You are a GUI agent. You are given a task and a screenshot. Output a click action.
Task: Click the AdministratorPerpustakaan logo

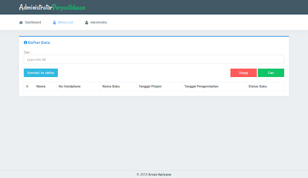click(x=52, y=8)
